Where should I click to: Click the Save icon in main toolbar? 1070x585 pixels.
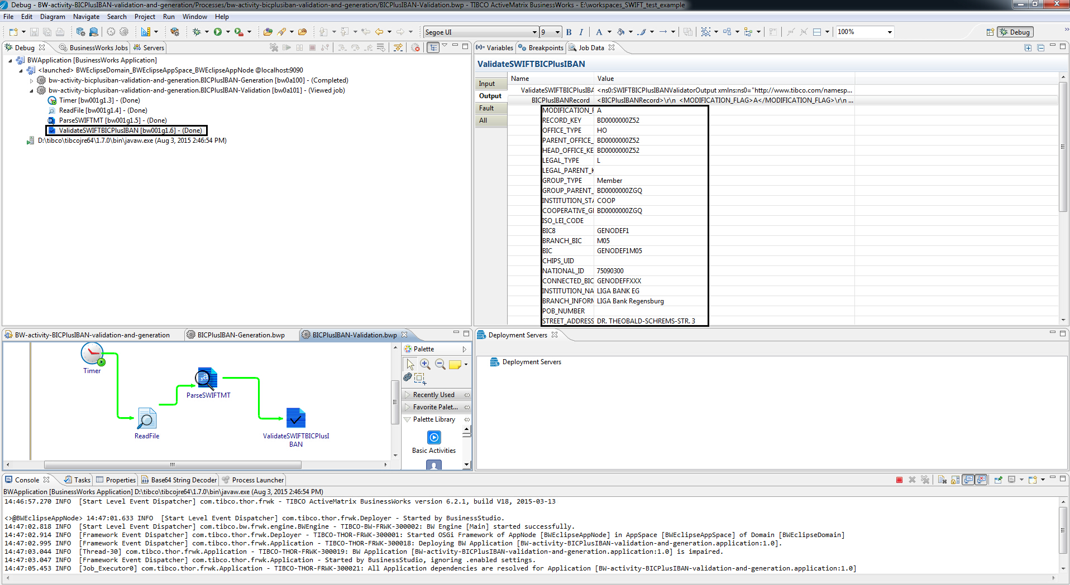click(x=34, y=32)
